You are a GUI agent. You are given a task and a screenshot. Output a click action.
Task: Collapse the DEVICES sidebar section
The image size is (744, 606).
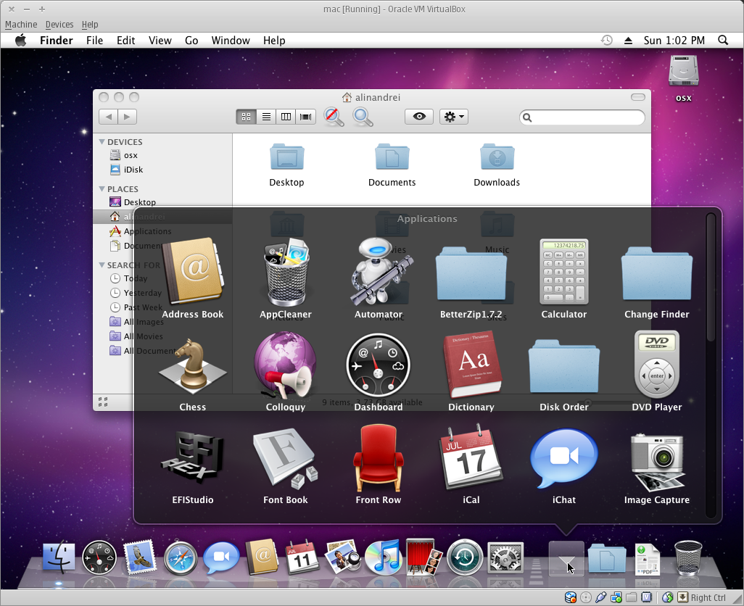click(x=102, y=142)
